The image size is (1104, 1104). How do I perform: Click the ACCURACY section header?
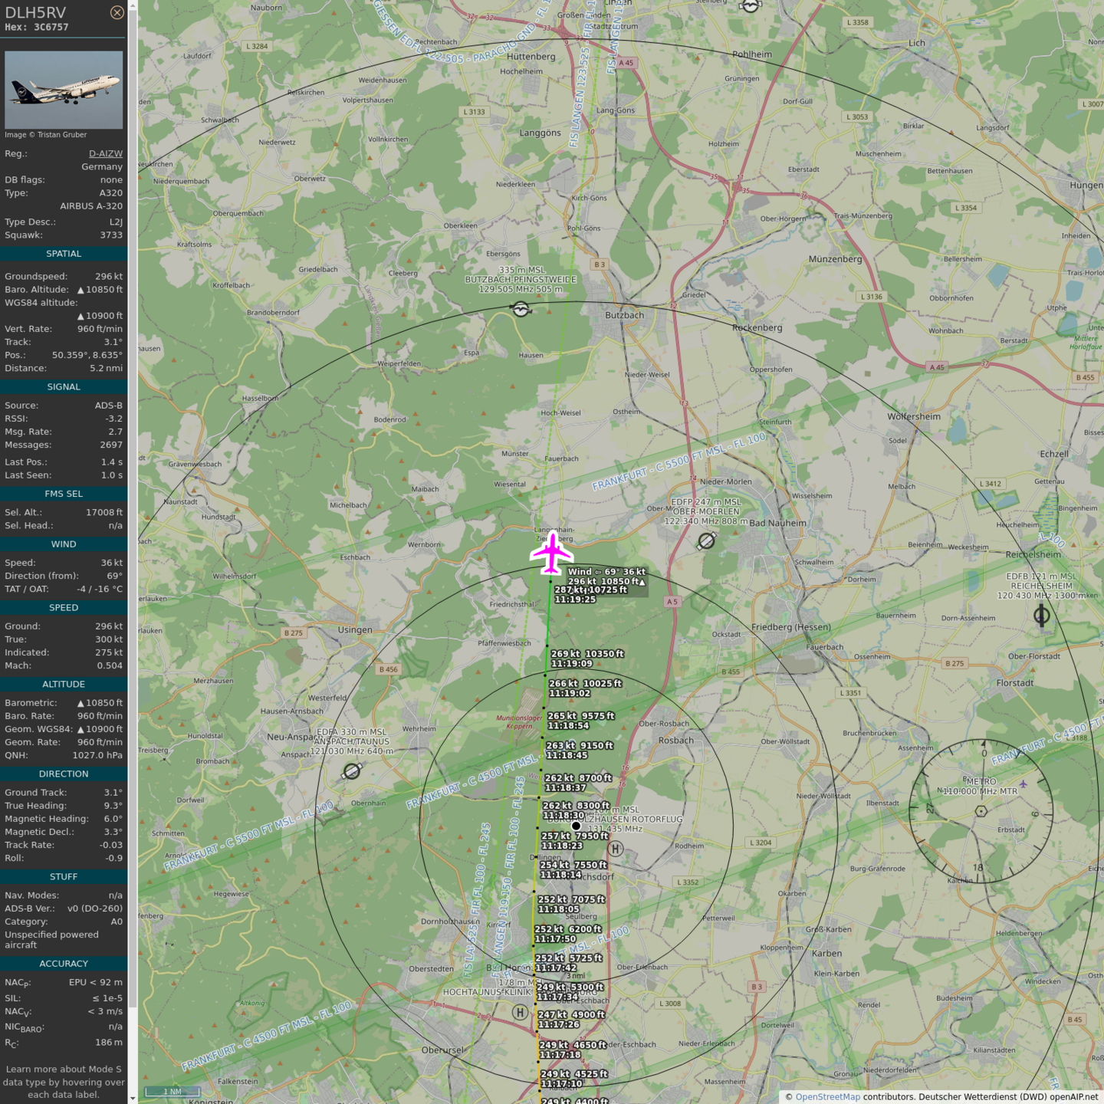[64, 964]
